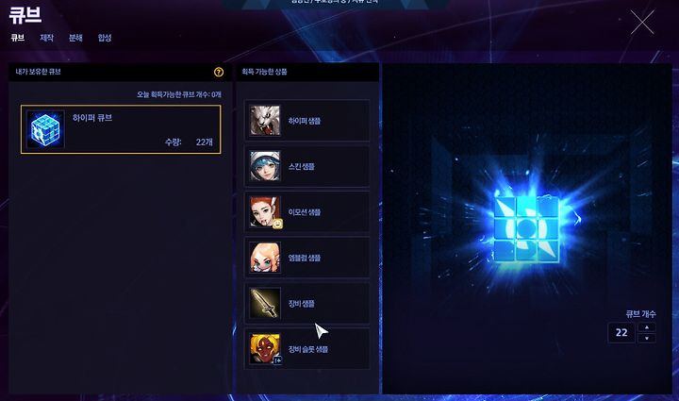
Task: Click the blue-haired girl 스킨 샘플 icon
Action: pyautogui.click(x=265, y=166)
